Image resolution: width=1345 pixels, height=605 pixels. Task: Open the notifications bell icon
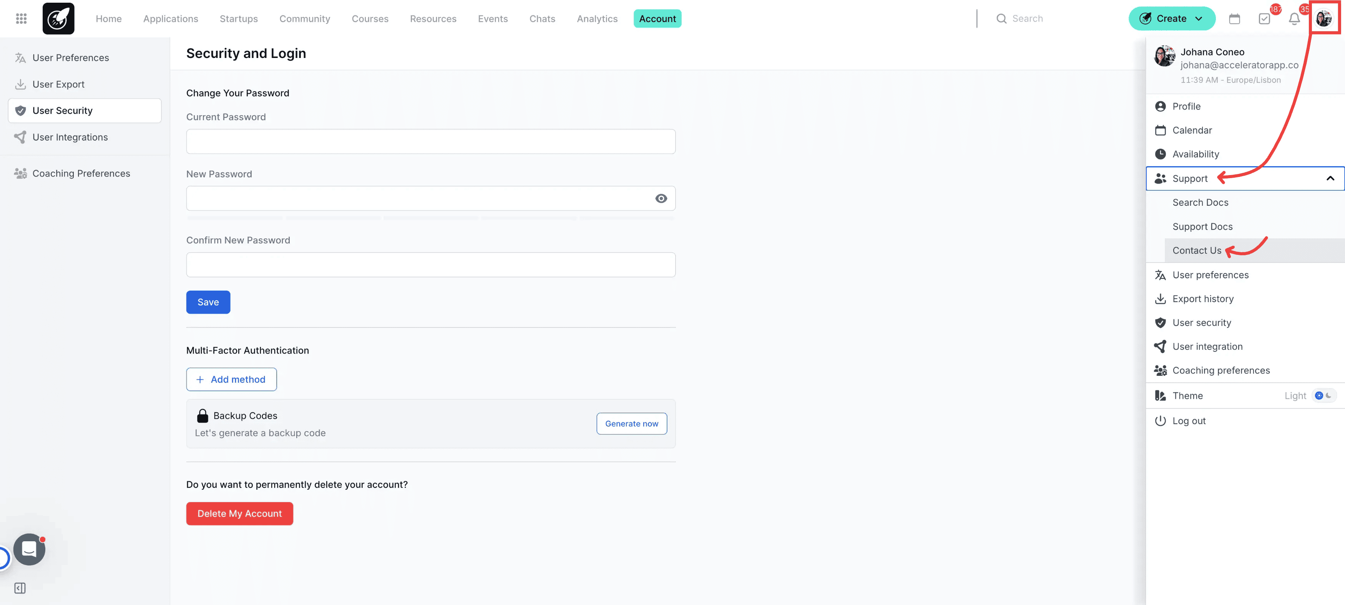pos(1294,19)
